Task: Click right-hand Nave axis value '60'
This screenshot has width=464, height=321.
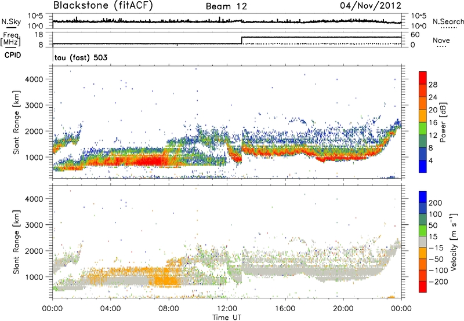Action: click(415, 35)
